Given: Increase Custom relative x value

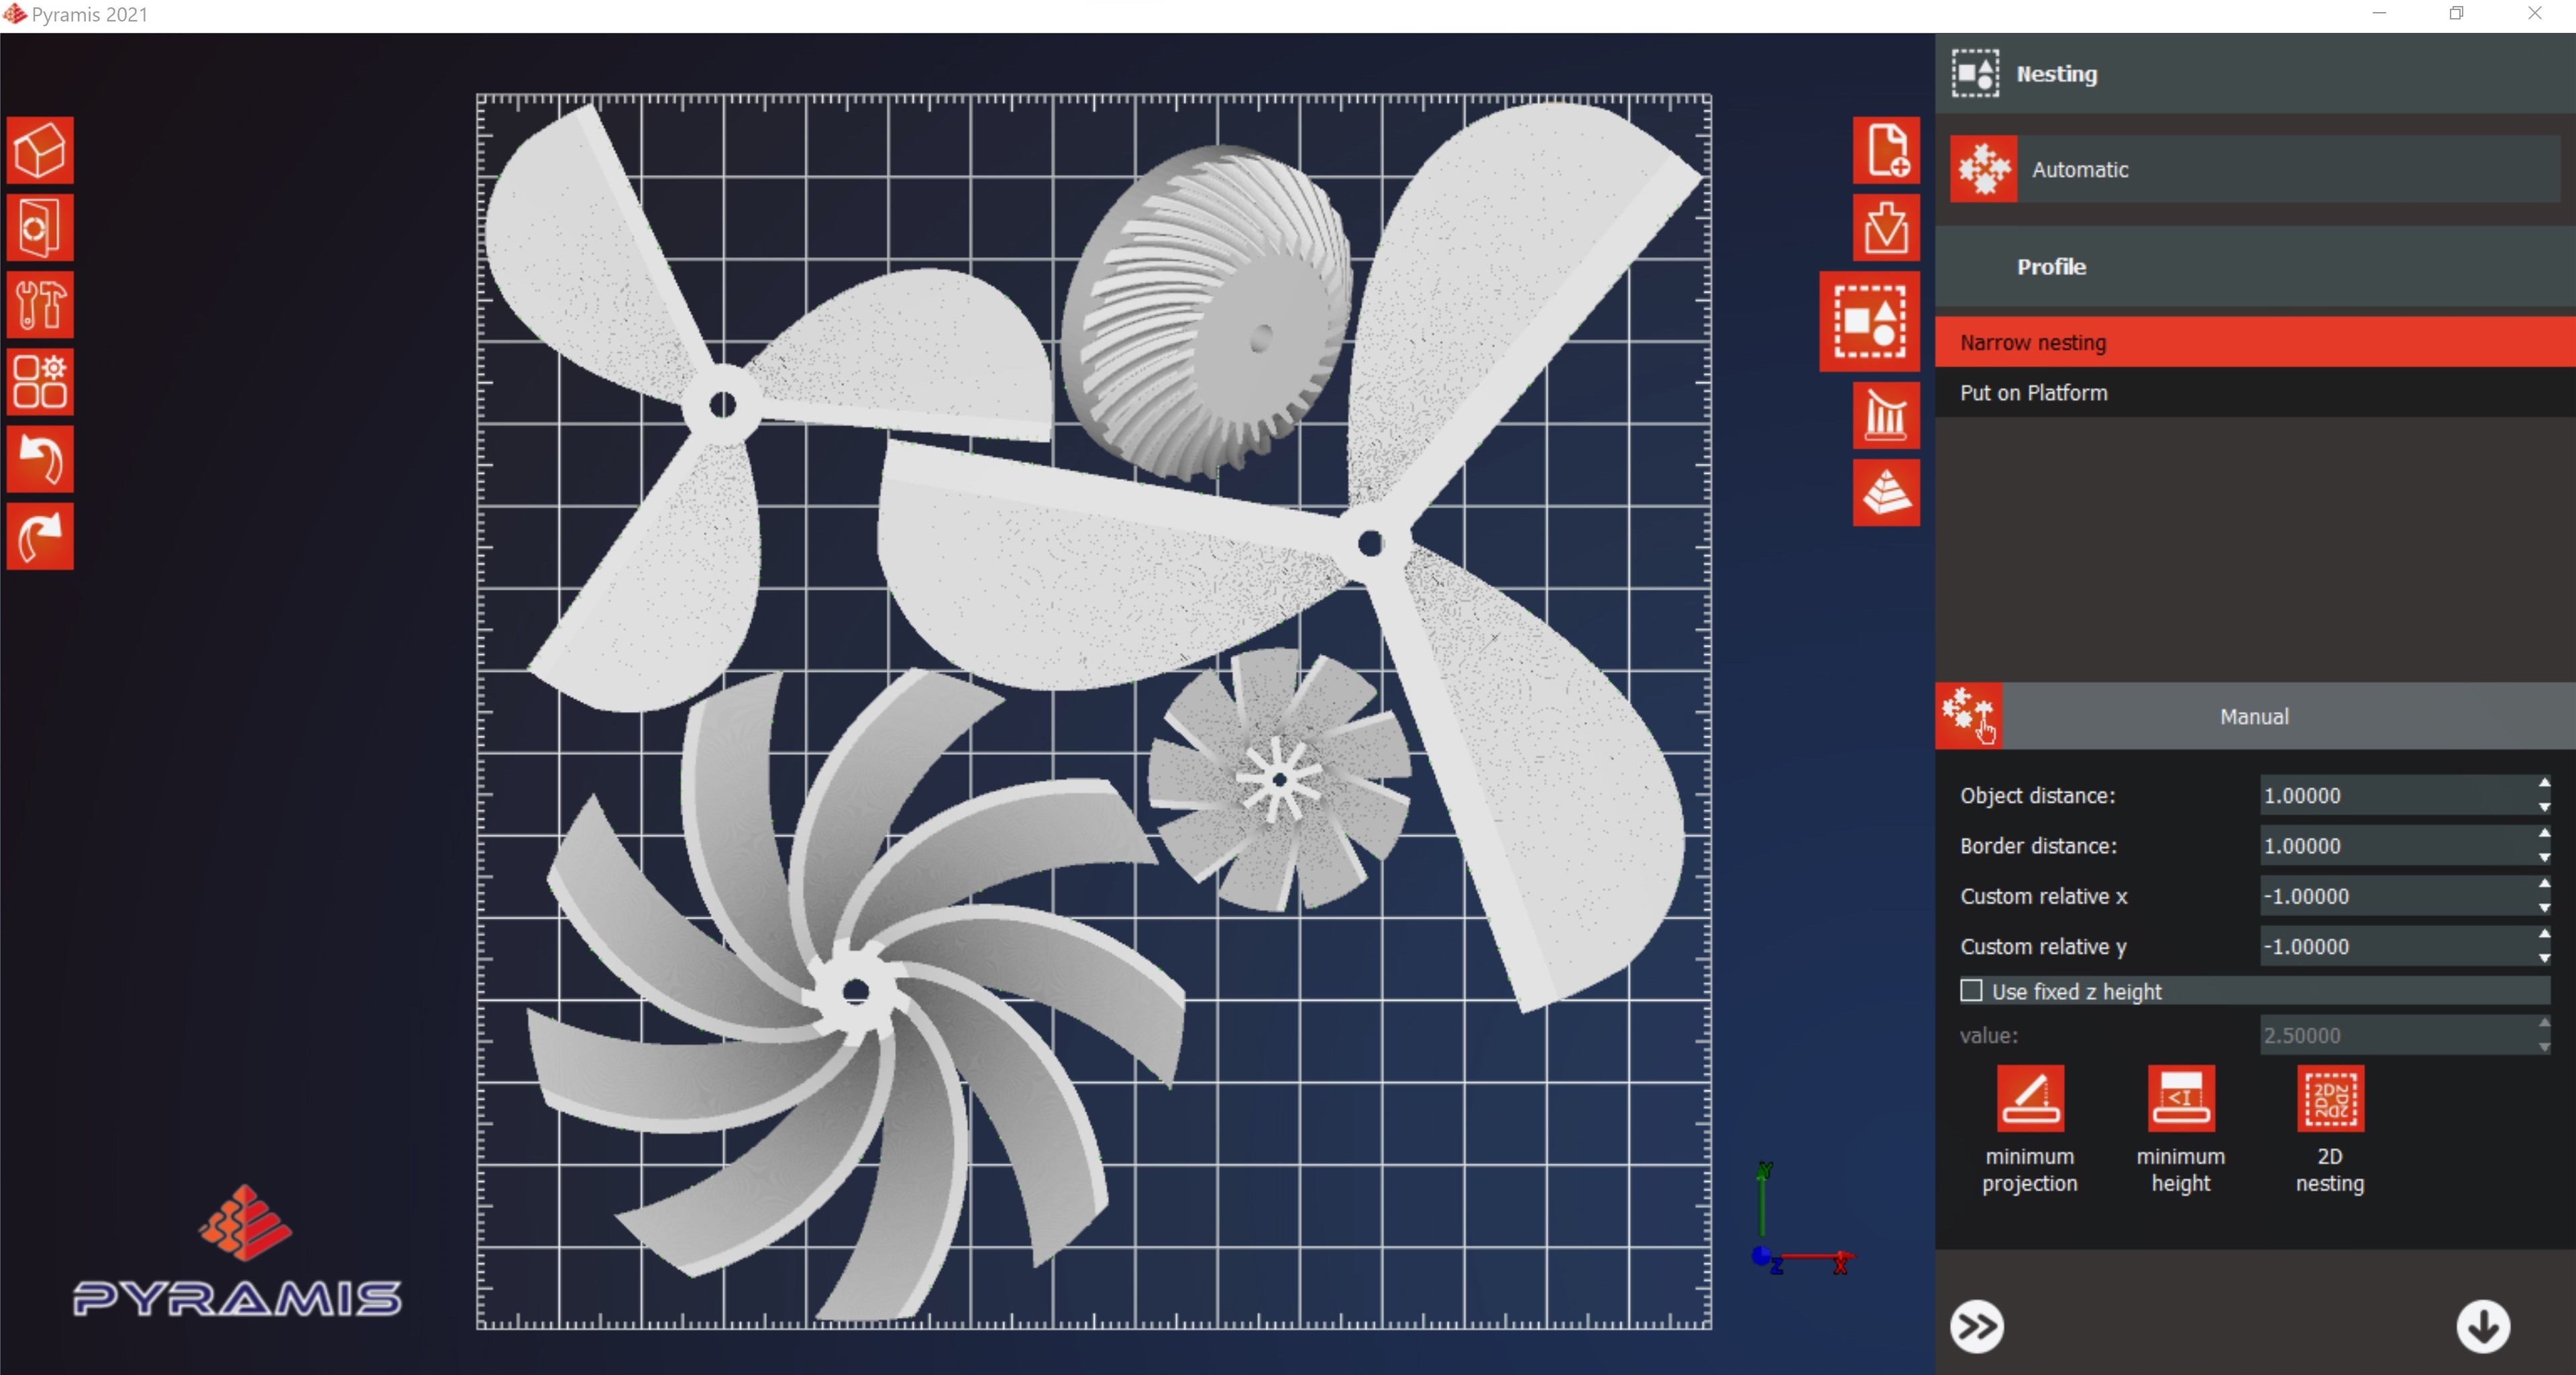Looking at the screenshot, I should (2544, 883).
